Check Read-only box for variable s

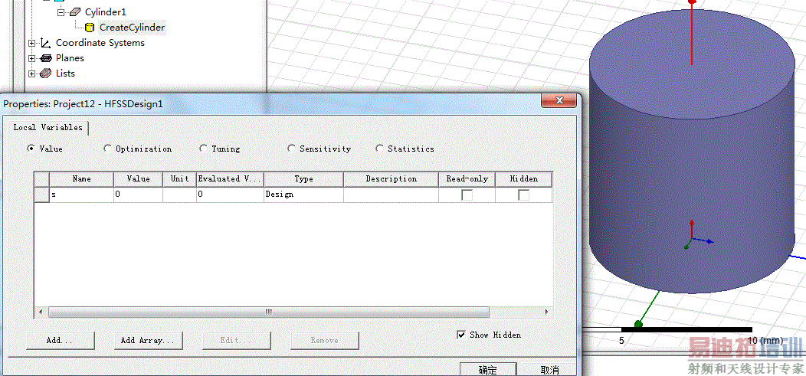click(467, 195)
